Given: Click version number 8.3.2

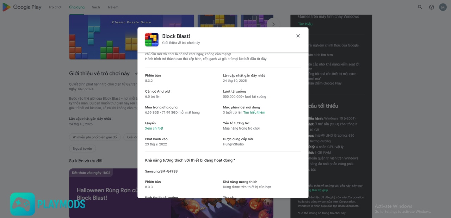Looking at the screenshot, I should [149, 81].
